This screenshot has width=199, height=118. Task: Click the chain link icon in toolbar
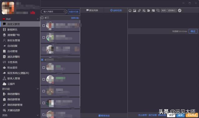click(139, 11)
